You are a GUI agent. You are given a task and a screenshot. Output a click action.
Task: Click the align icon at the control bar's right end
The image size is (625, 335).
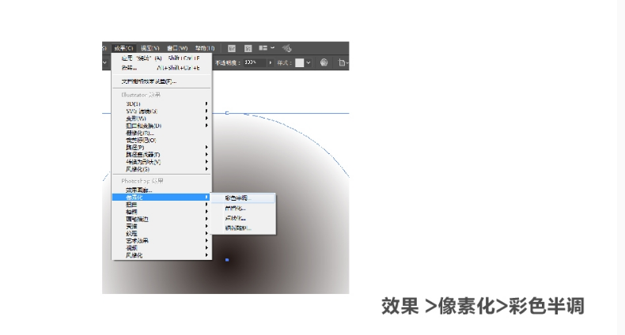(x=342, y=62)
